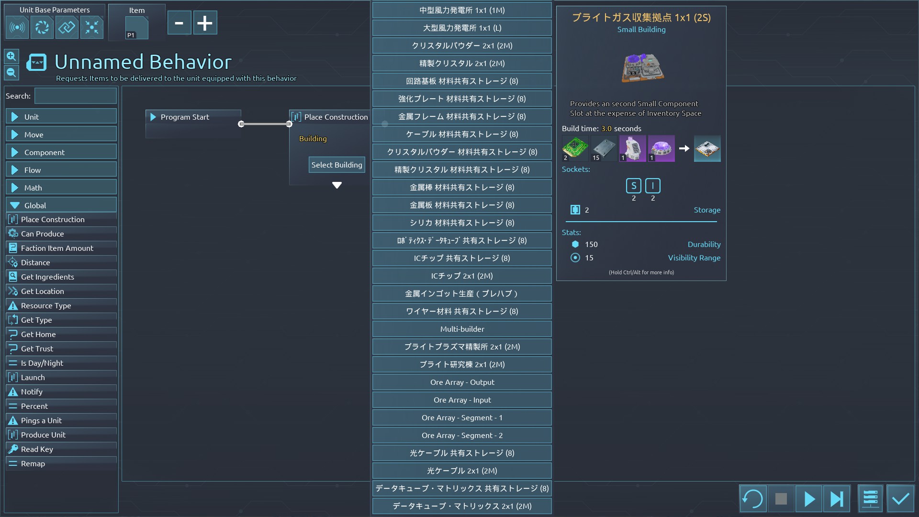Viewport: 919px width, 517px height.
Task: Click the stop square button
Action: pyautogui.click(x=781, y=499)
